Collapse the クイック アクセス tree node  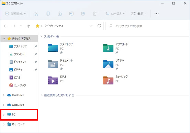[x=4, y=39]
